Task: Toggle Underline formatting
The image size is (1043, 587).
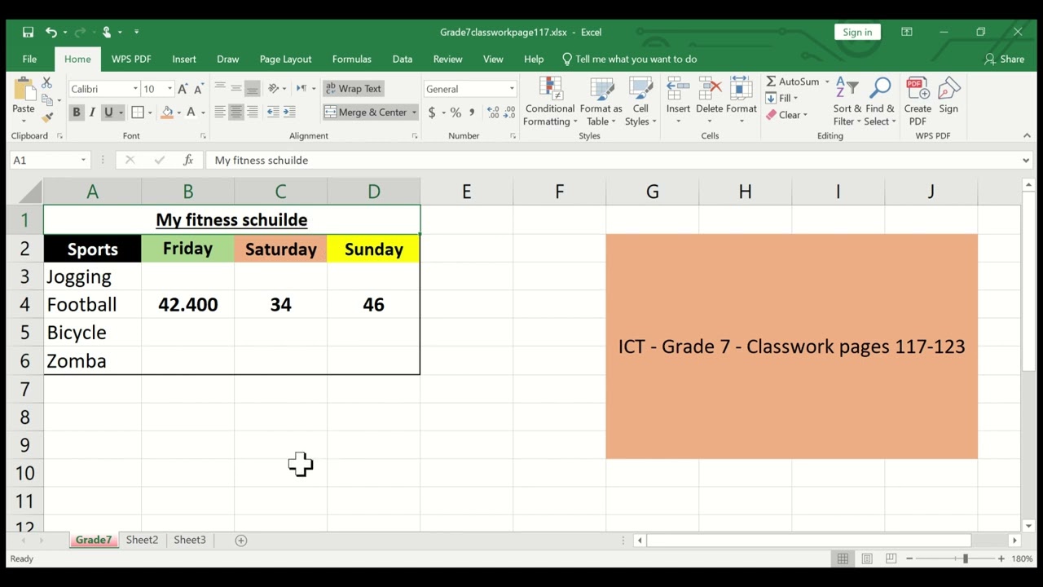Action: [108, 113]
